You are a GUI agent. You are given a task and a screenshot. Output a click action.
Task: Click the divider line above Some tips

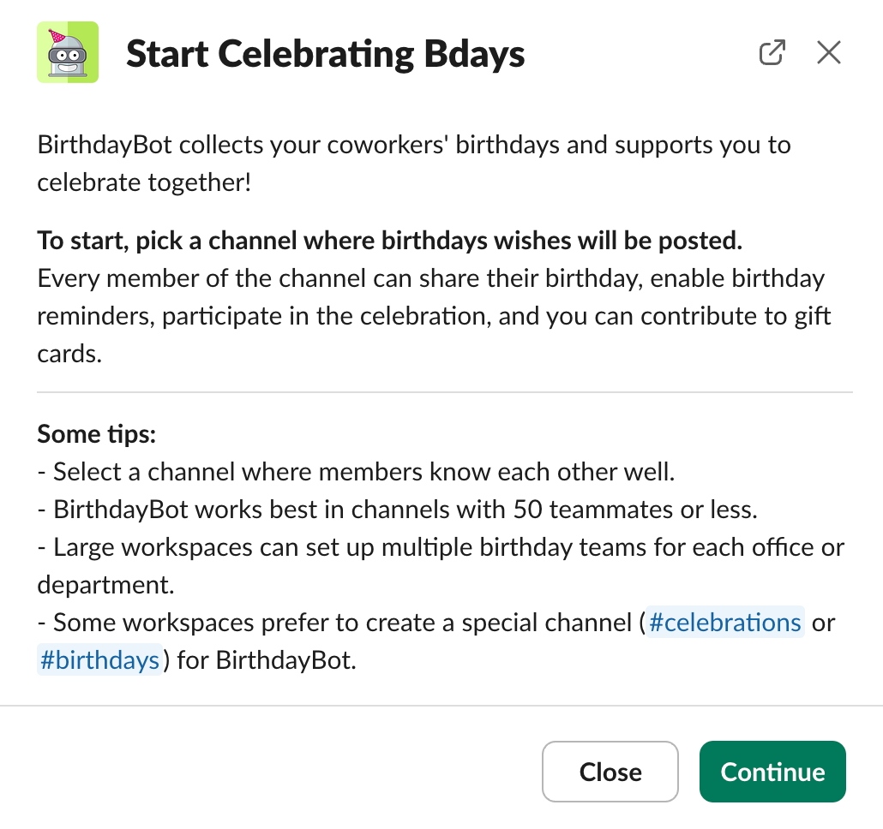pyautogui.click(x=444, y=393)
